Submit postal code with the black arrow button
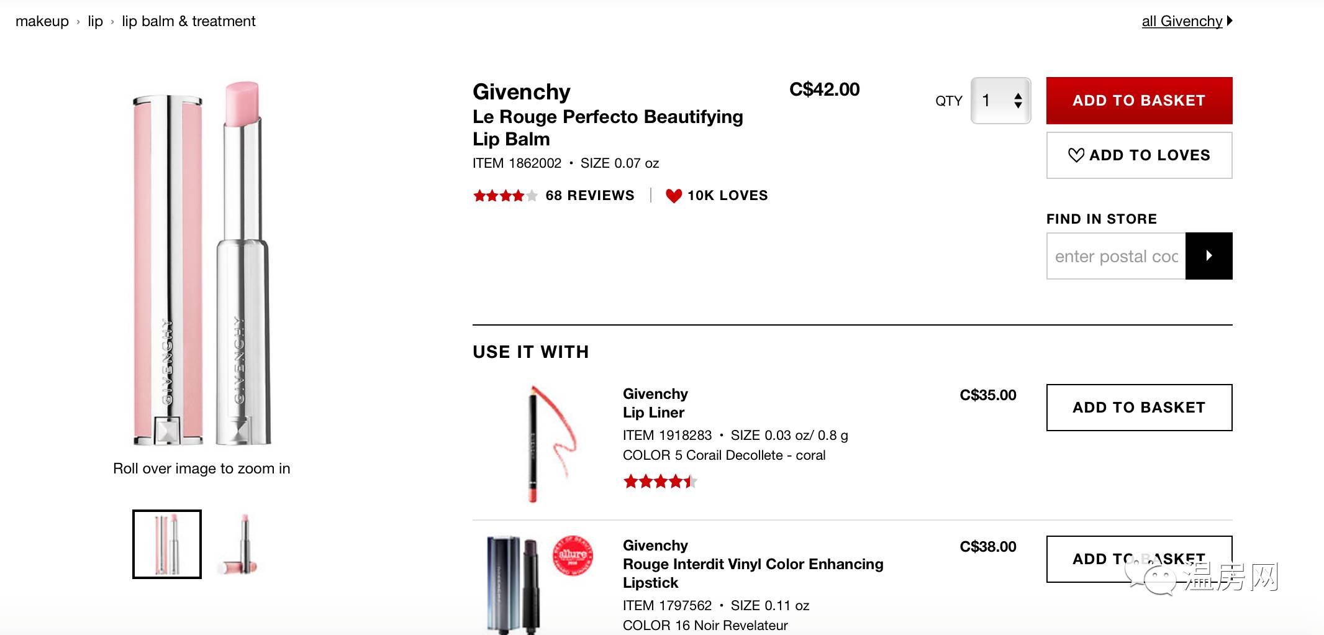This screenshot has width=1324, height=635. [1208, 256]
